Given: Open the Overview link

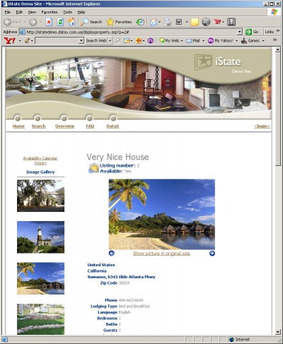Looking at the screenshot, I should [x=64, y=126].
